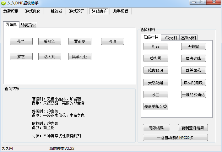Click the 得到：干燥的水仙花、生命之息 line
Screen dimensions: 222x152
pyautogui.click(x=58, y=115)
